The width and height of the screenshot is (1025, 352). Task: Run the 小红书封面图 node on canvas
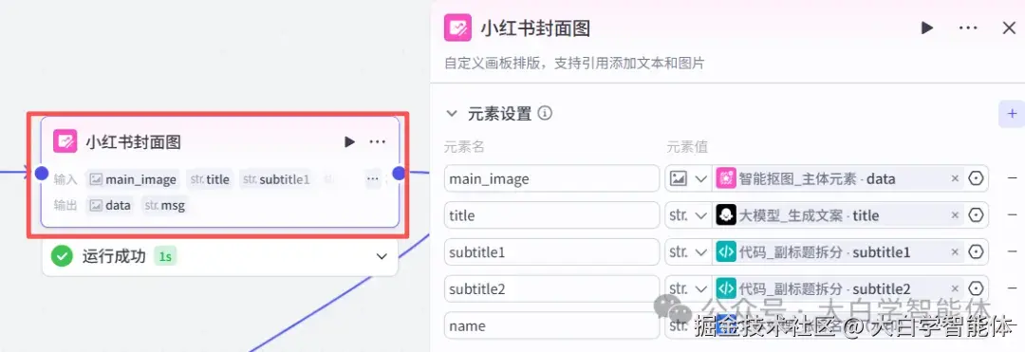(x=349, y=141)
